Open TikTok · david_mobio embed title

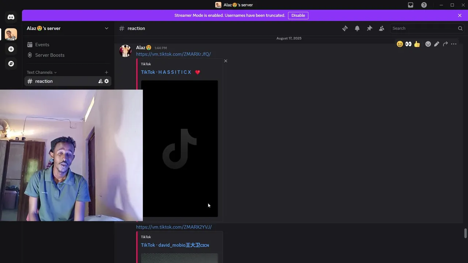(x=175, y=245)
